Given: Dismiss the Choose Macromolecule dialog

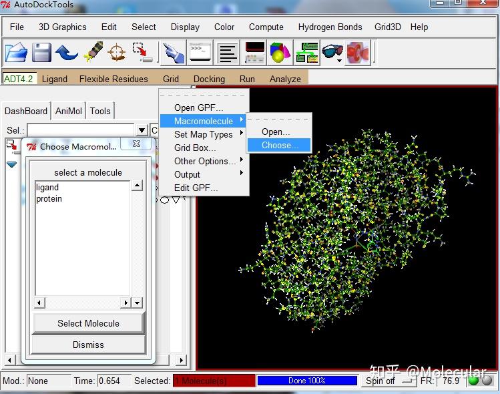Looking at the screenshot, I should 88,345.
